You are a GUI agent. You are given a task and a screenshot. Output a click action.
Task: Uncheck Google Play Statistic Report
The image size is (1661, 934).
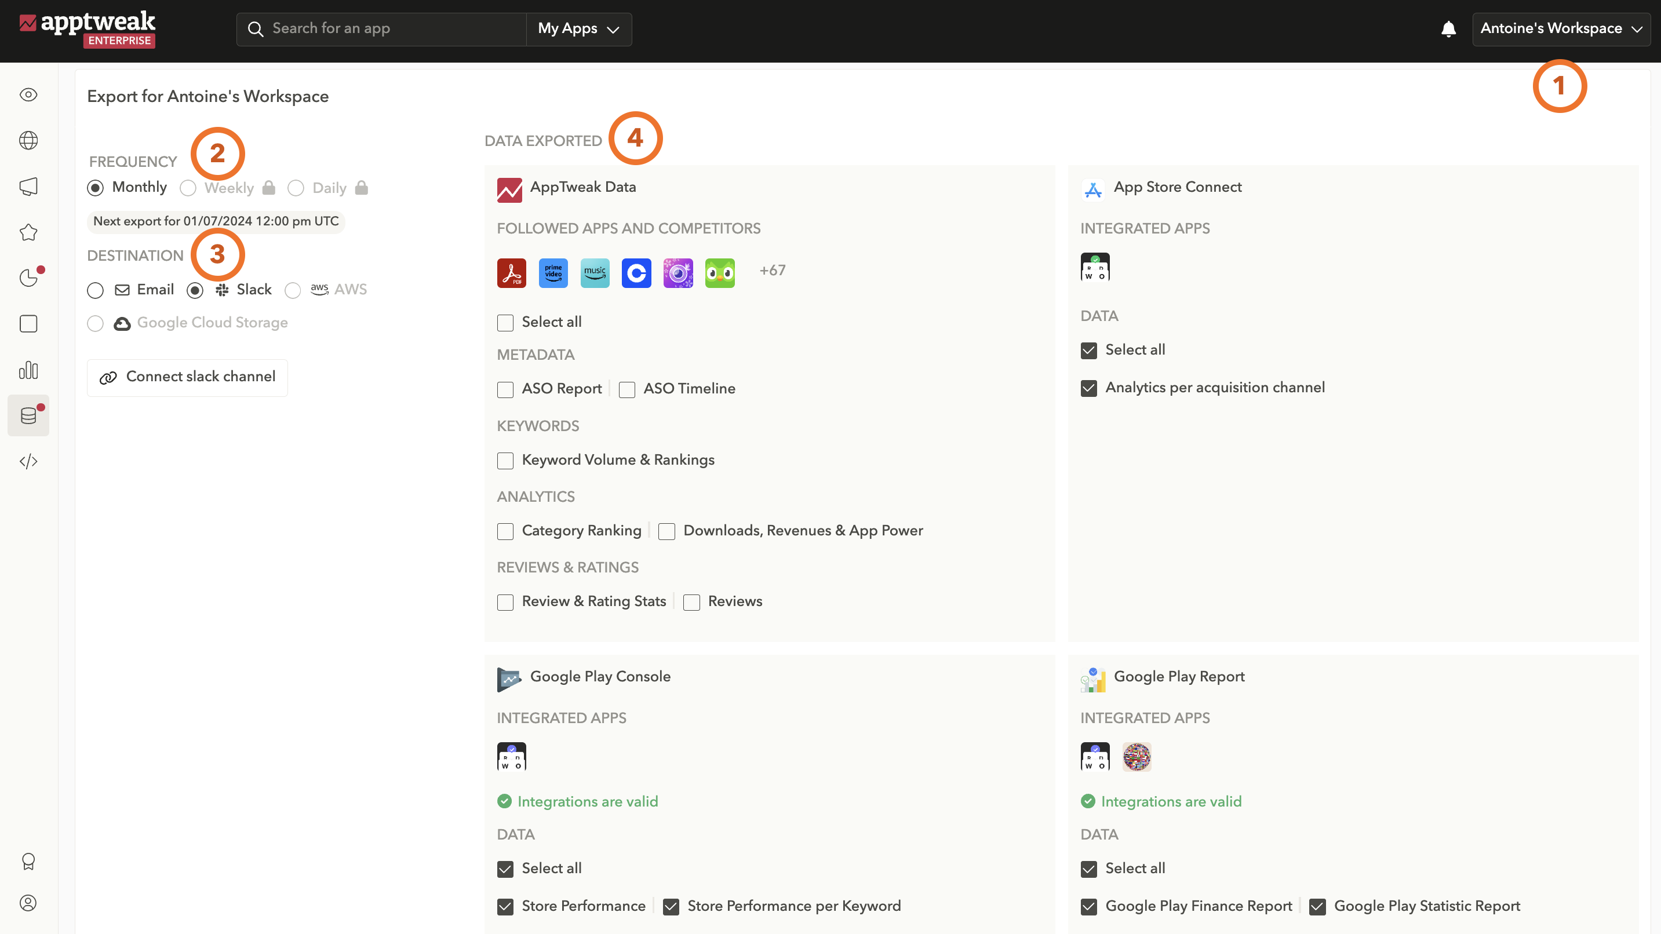click(x=1318, y=907)
